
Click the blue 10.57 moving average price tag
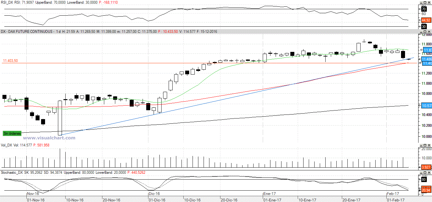(x=427, y=106)
